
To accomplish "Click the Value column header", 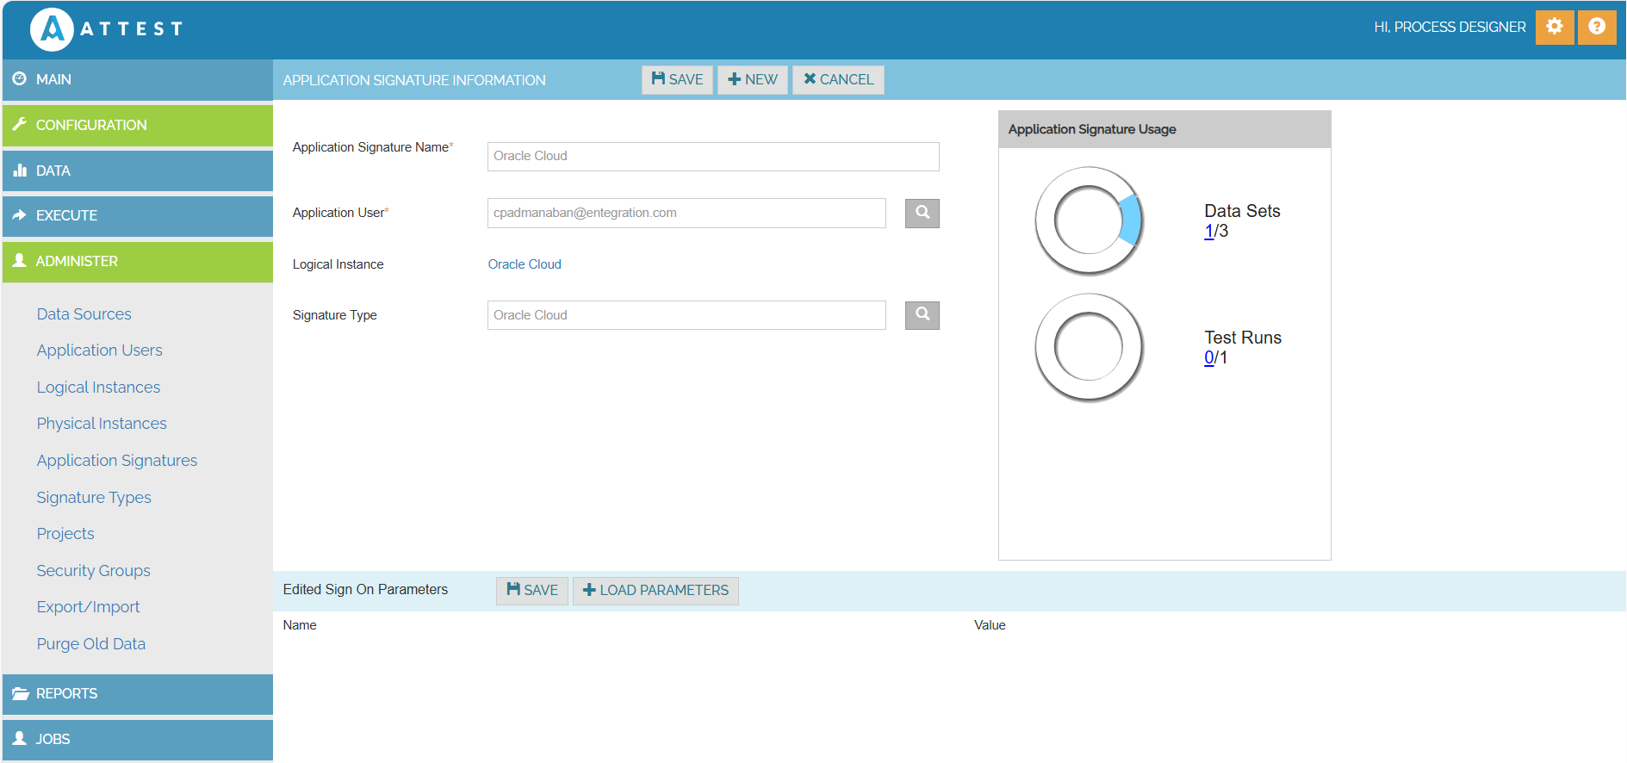I will [x=990, y=625].
